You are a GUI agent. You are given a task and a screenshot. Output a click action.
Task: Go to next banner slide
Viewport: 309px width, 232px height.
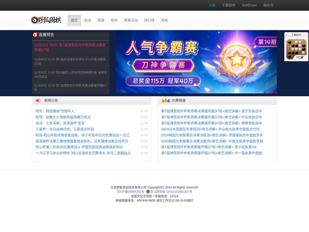(264, 63)
